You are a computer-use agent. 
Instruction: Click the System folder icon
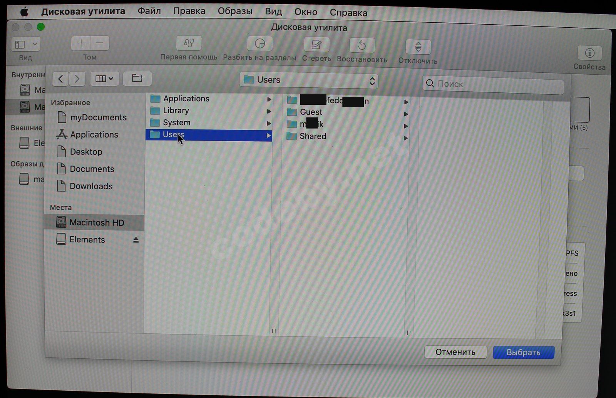155,122
